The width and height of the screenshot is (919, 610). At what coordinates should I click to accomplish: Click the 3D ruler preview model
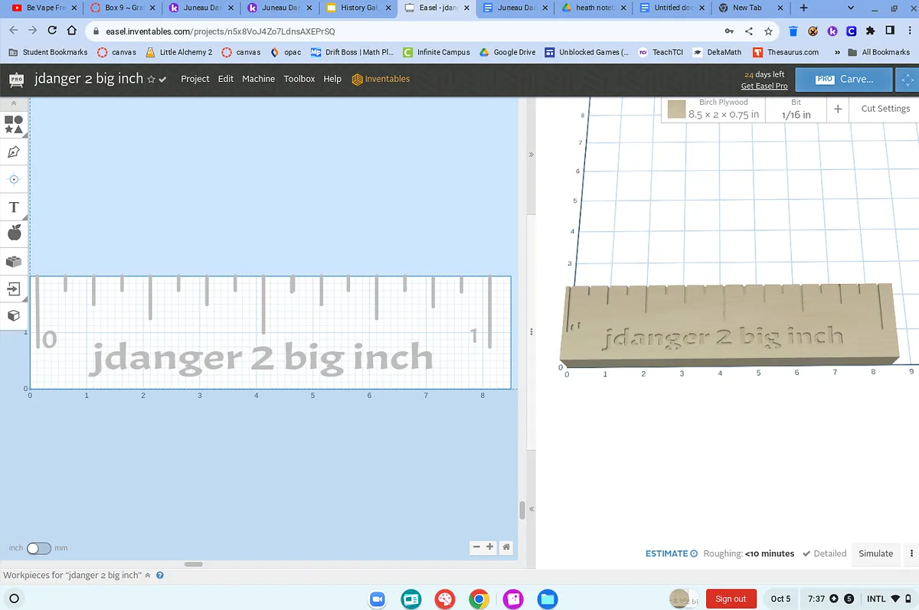tap(729, 325)
